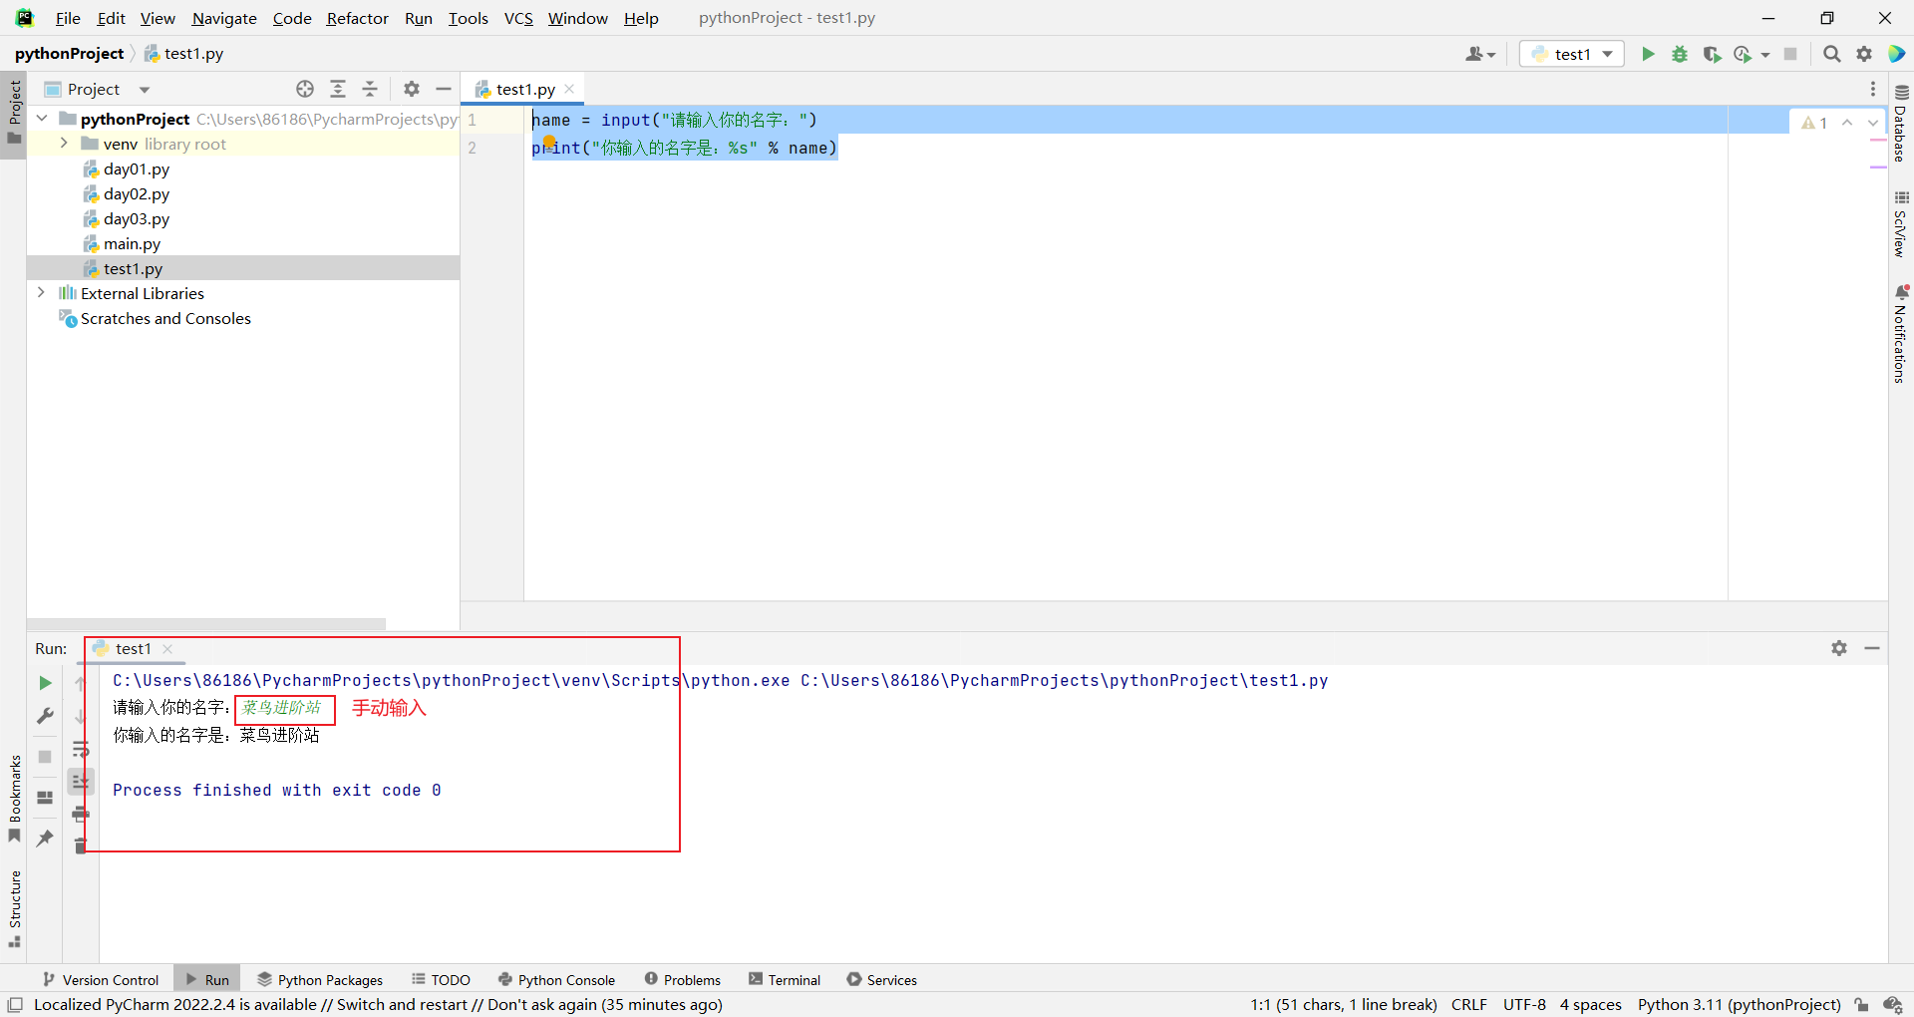Image resolution: width=1914 pixels, height=1017 pixels.
Task: Run test1 with coverage
Action: pyautogui.click(x=1712, y=54)
